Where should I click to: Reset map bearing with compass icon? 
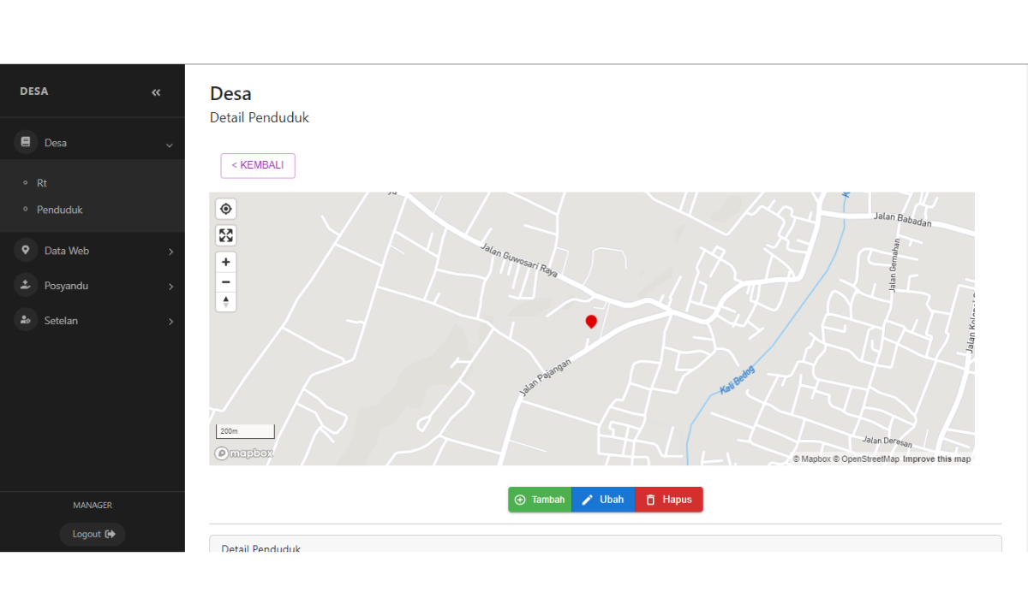[x=226, y=302]
